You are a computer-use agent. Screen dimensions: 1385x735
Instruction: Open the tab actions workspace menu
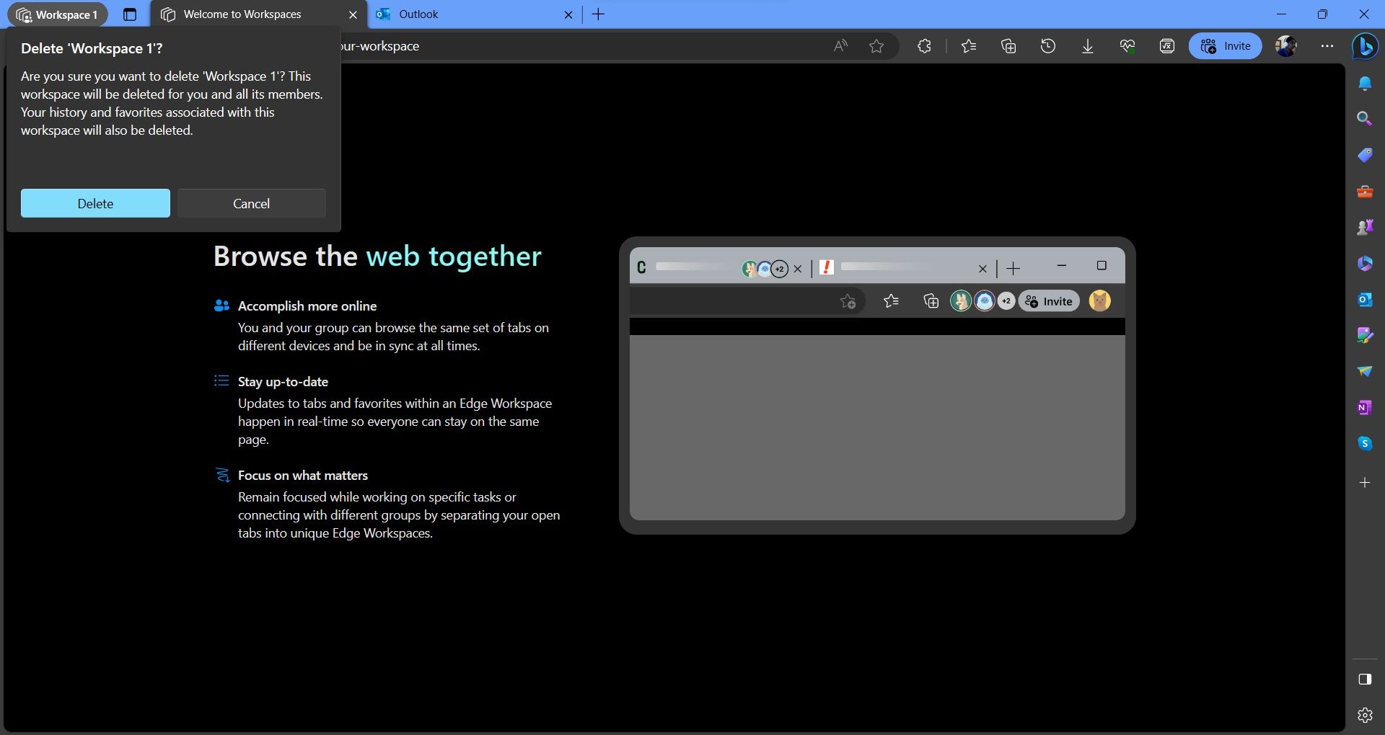130,14
